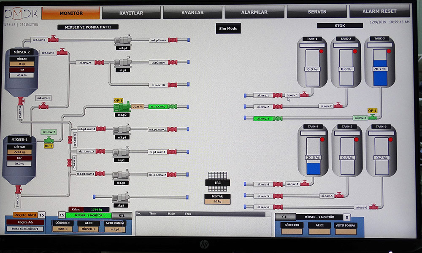
Task: Click the 70.0 % speed field beside m1.p2
Action: coord(138,107)
